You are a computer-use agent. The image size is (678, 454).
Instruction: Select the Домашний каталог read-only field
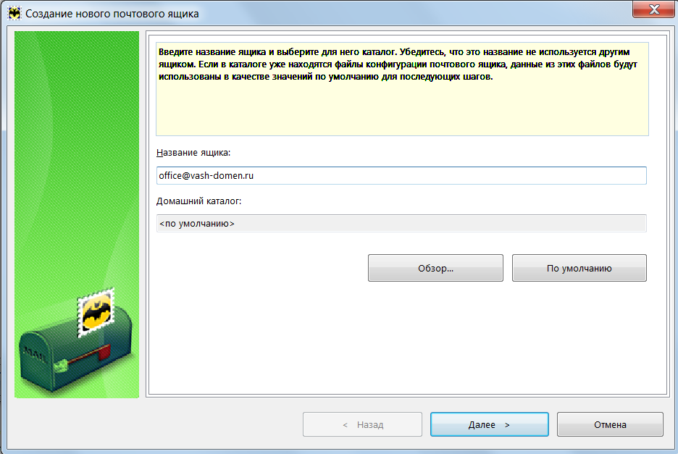pyautogui.click(x=401, y=224)
